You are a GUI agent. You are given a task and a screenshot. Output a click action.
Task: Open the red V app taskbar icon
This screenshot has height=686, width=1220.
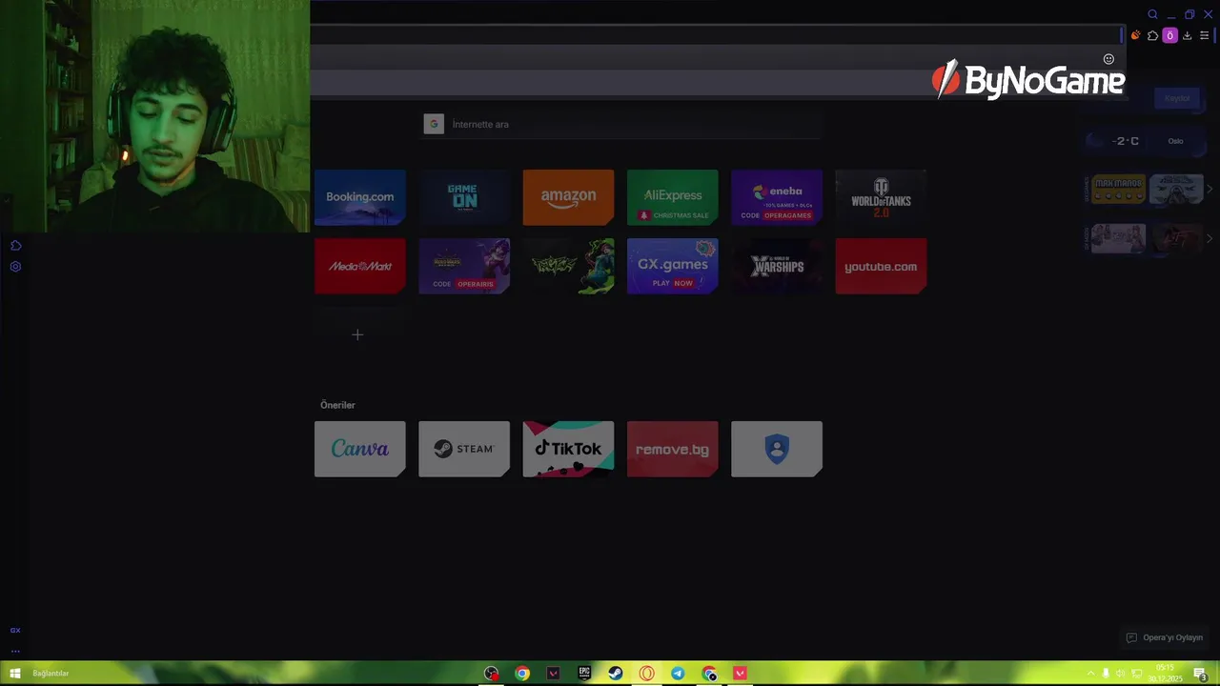(741, 674)
